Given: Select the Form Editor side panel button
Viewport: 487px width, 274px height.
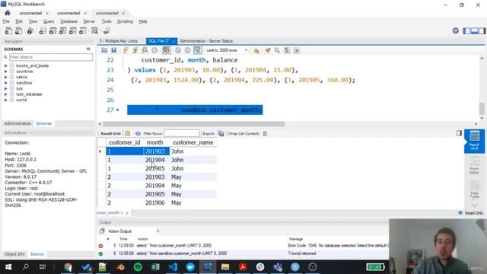Looking at the screenshot, I should 474,166.
